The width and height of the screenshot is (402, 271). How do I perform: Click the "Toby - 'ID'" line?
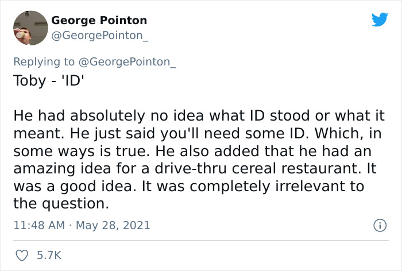click(x=49, y=79)
